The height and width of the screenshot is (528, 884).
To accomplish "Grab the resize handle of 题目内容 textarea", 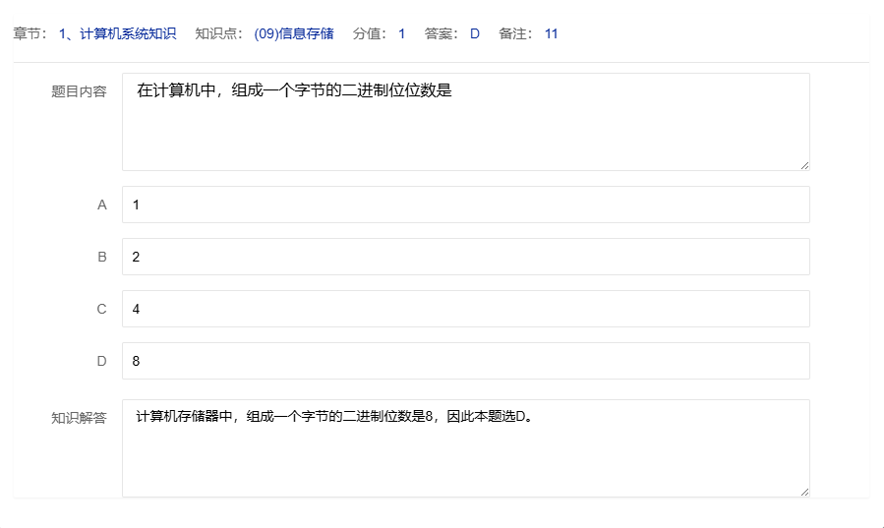I will (804, 165).
